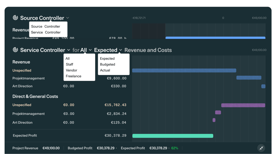
Task: Click 'Unspecified' under Direct & General Costs
Action: 22,105
